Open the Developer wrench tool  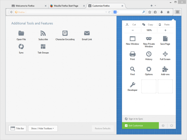132,85
